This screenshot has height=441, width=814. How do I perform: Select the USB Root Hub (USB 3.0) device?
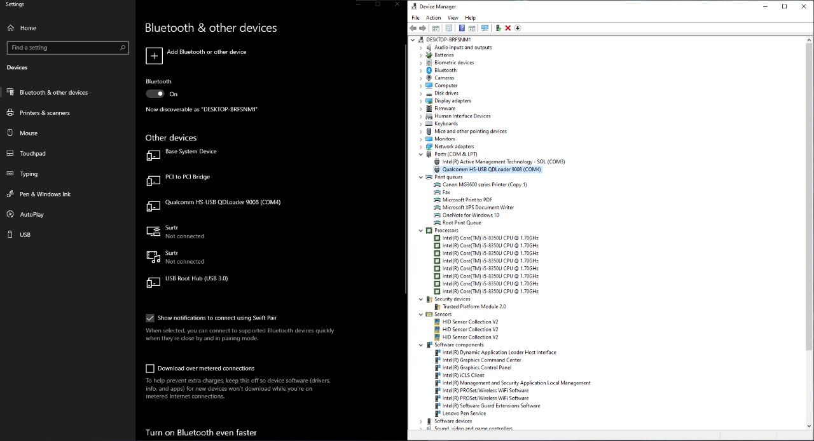pos(196,279)
